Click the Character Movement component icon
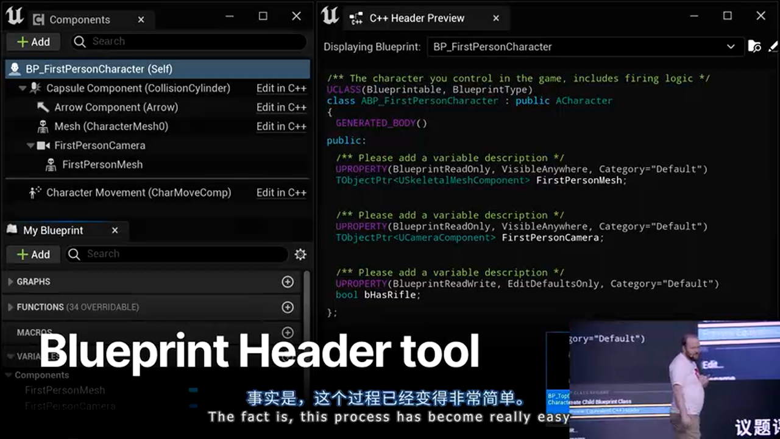 (x=35, y=193)
